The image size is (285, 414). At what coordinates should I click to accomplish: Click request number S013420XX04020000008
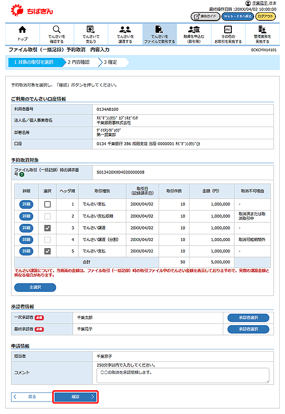[x=120, y=172]
